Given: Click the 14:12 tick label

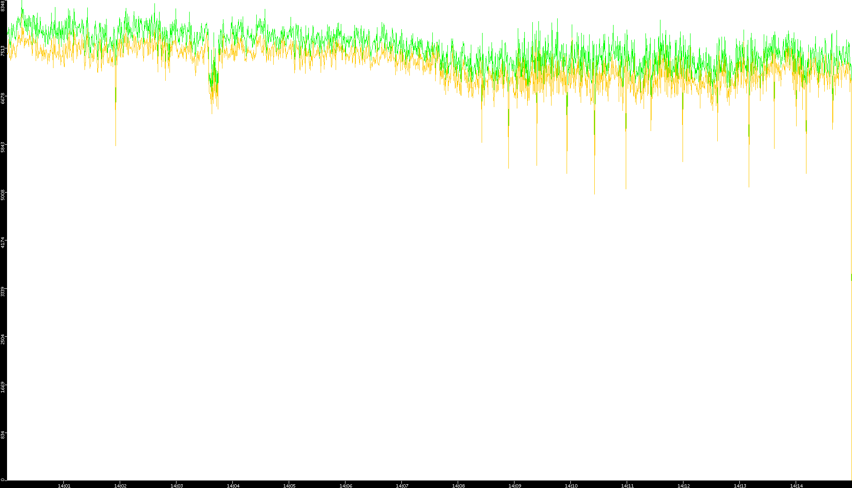Looking at the screenshot, I should 683,485.
